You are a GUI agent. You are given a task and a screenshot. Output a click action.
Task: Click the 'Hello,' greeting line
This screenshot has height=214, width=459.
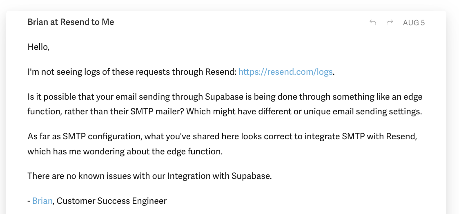(x=38, y=47)
